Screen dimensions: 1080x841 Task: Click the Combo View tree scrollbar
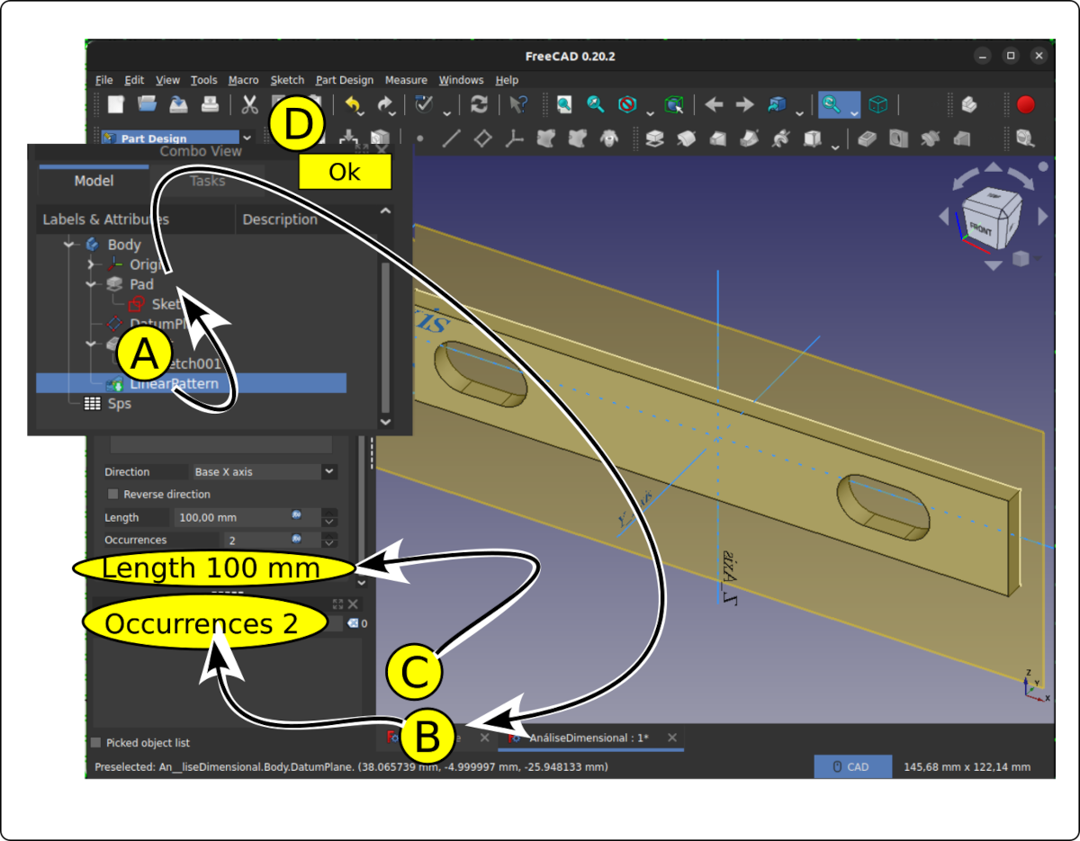click(x=386, y=337)
